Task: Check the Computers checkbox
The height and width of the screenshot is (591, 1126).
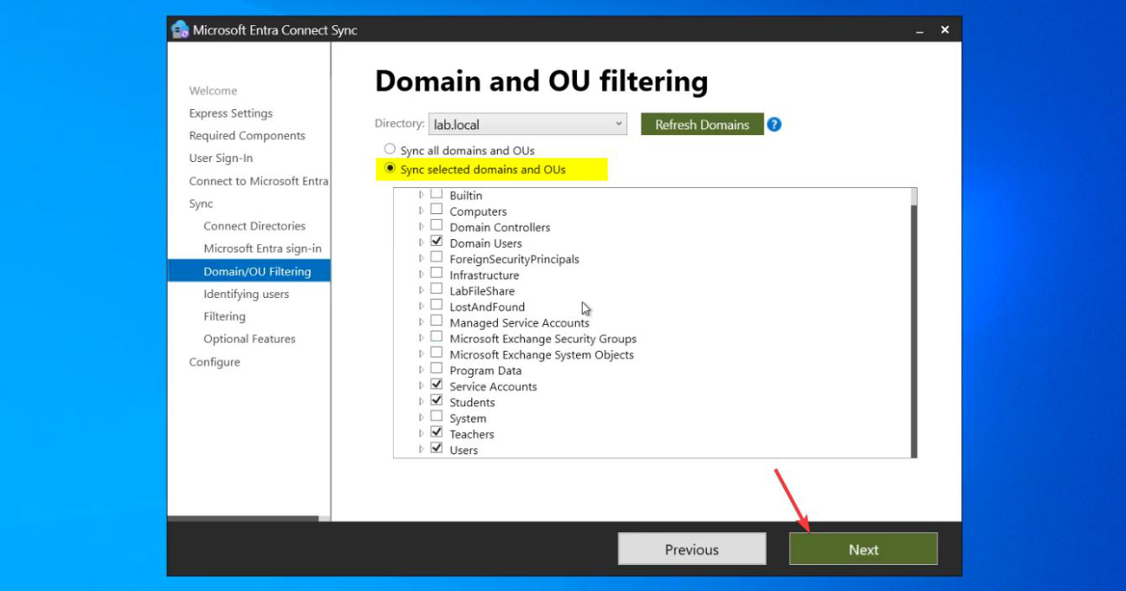Action: pyautogui.click(x=436, y=210)
